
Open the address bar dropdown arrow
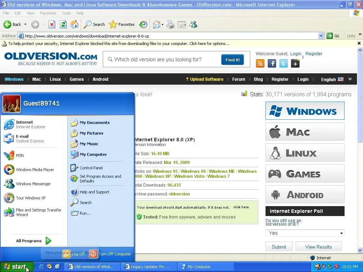(321, 36)
